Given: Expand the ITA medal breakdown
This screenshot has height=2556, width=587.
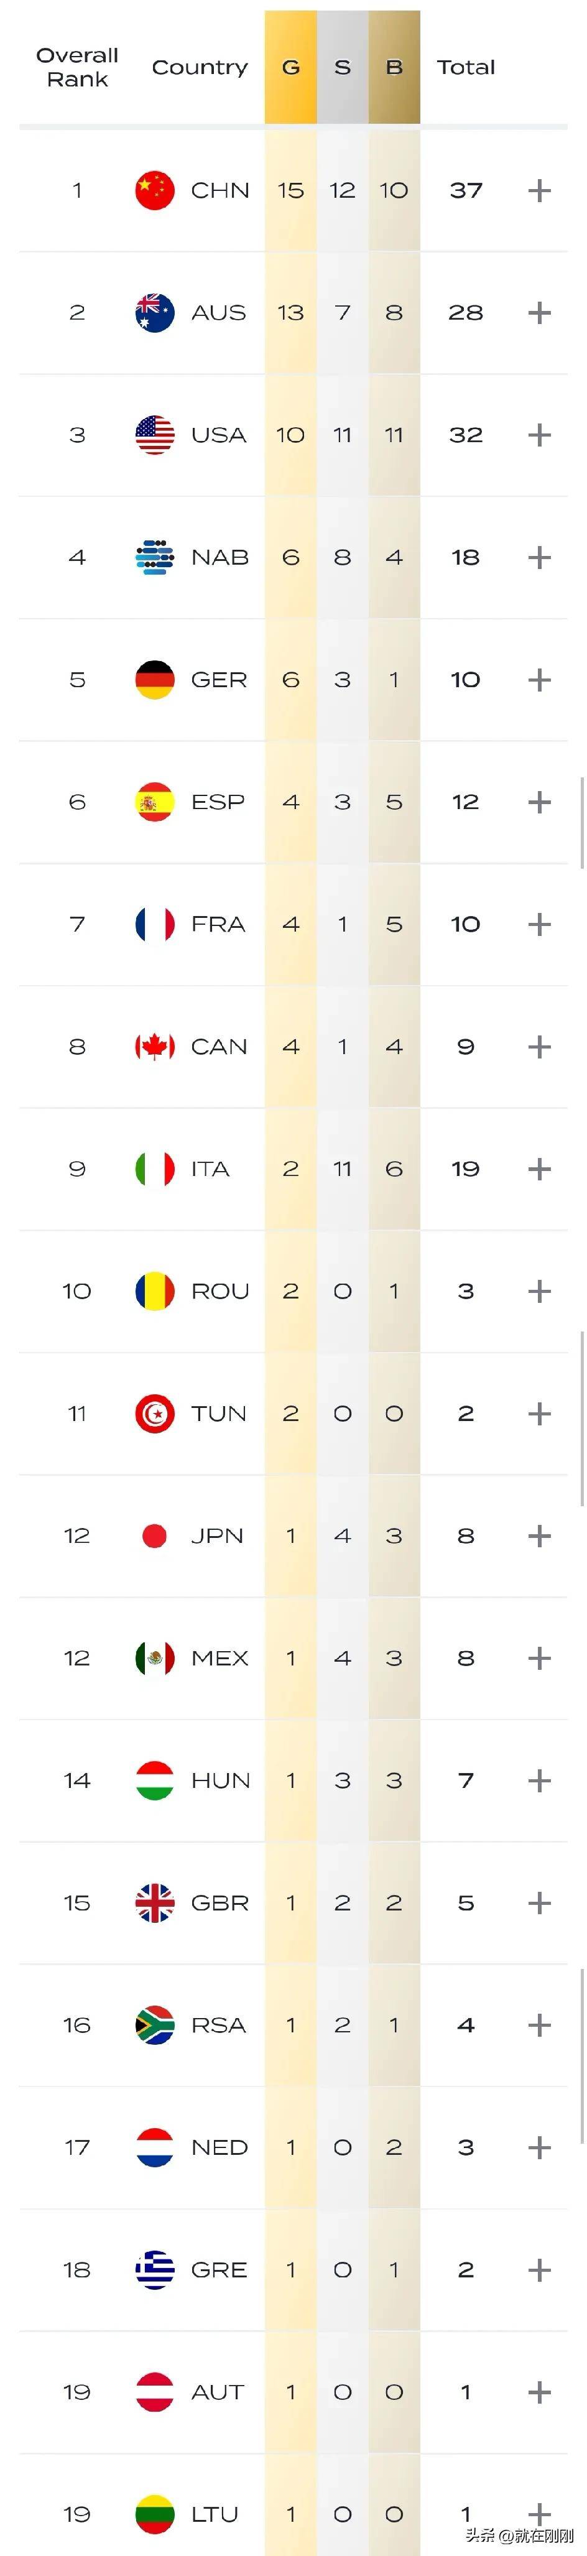Looking at the screenshot, I should coord(539,1169).
